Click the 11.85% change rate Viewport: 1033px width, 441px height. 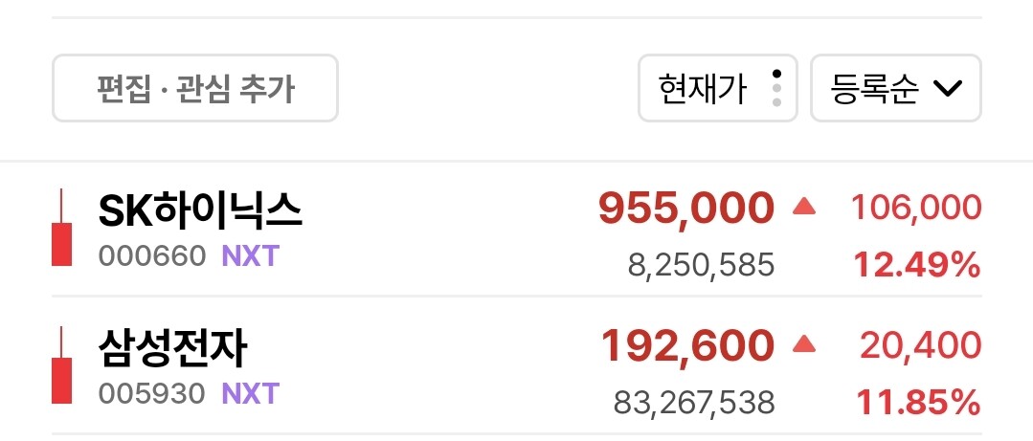point(917,402)
